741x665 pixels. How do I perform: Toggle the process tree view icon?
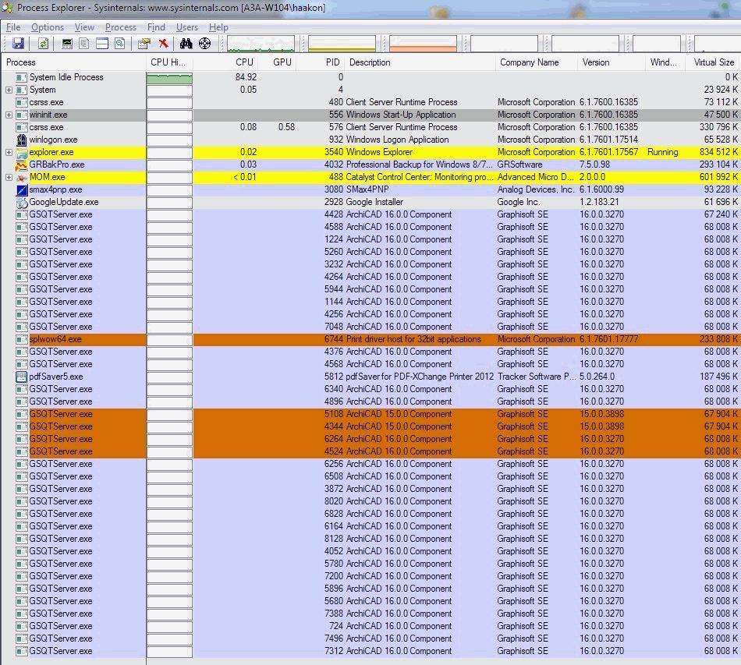(84, 44)
